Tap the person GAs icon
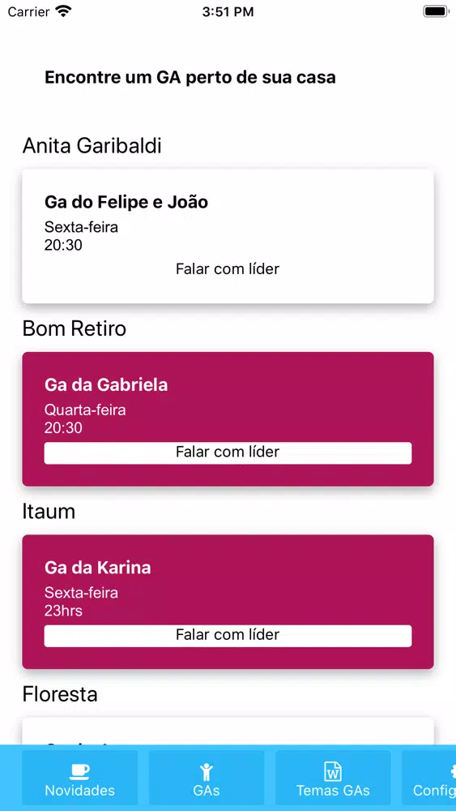The height and width of the screenshot is (811, 456). (x=207, y=772)
